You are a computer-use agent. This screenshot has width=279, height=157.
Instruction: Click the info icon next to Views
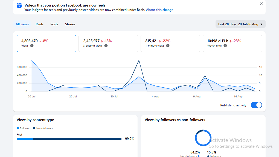32,46
